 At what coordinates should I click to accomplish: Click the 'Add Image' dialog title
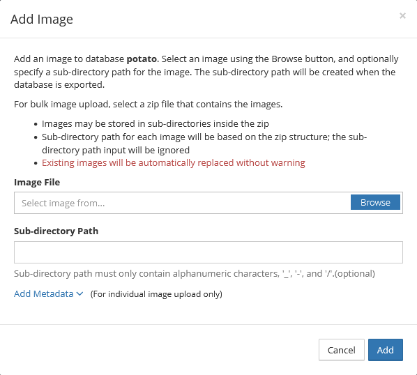click(x=42, y=19)
